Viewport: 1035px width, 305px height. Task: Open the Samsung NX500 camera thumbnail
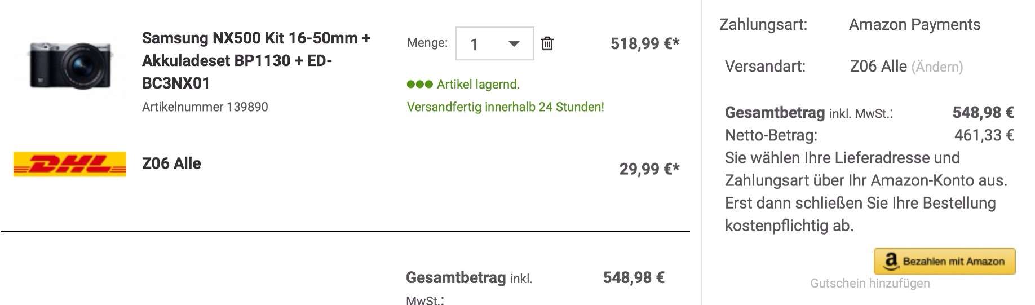70,64
